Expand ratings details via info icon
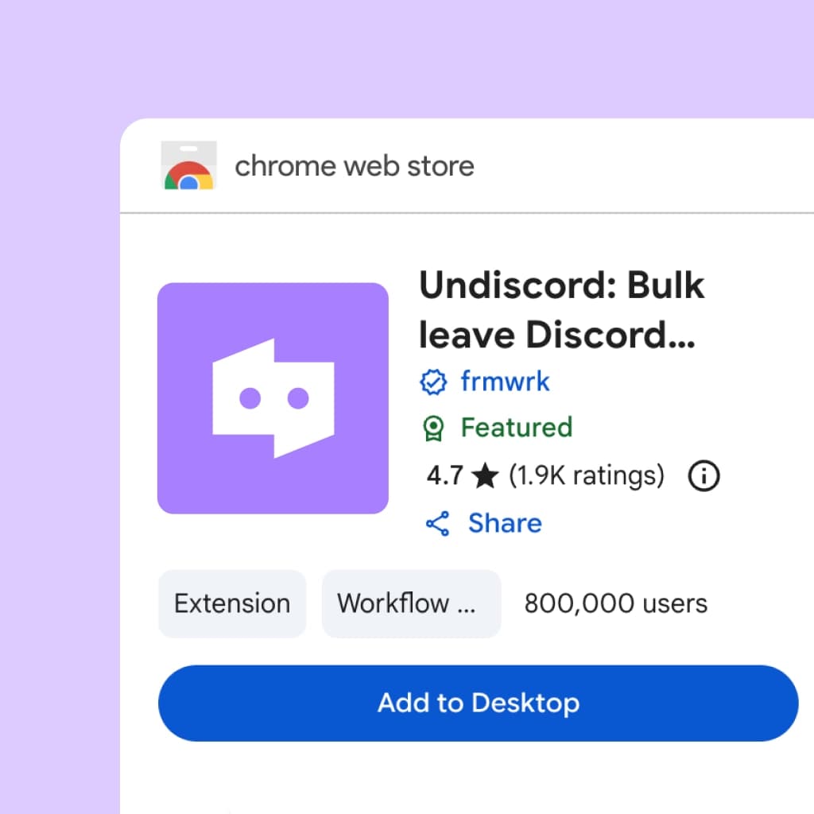 point(703,475)
